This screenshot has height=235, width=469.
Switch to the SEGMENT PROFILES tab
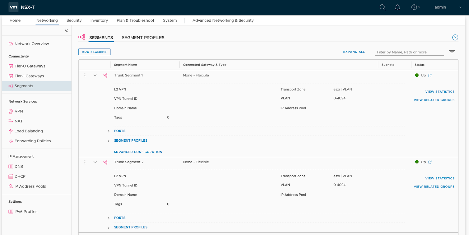(143, 37)
